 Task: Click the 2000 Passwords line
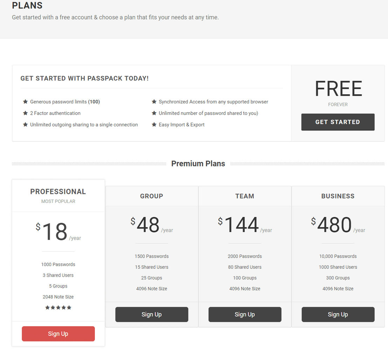(x=245, y=256)
